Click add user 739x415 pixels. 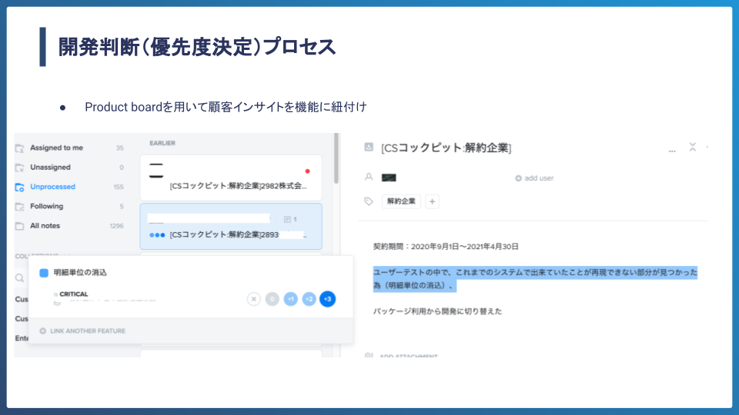(534, 178)
